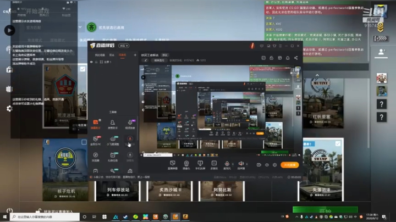The image size is (396, 222).
Task: Open Task View on the taskbar
Action: click(x=94, y=217)
